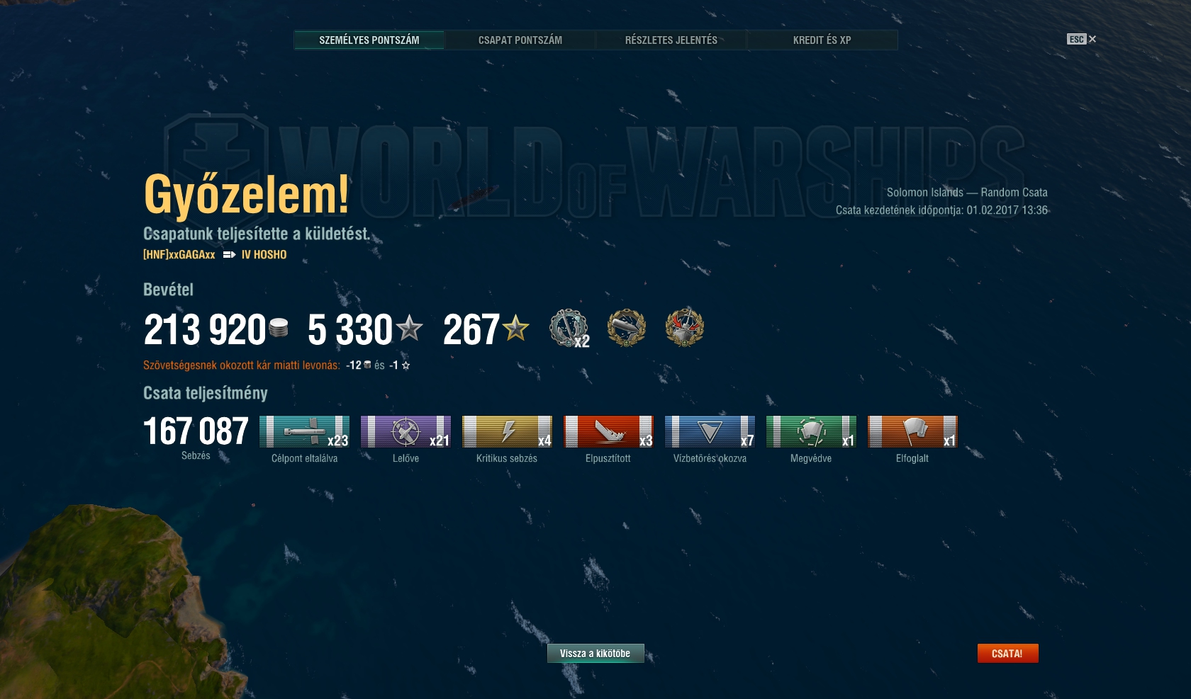The height and width of the screenshot is (699, 1191).
Task: Start a new battle with CSATA! button
Action: tap(1007, 653)
